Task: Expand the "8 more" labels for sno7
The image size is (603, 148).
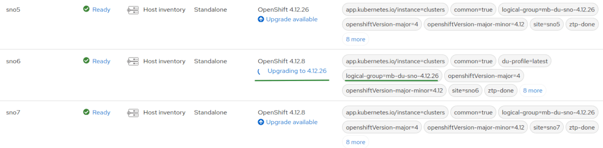Action: click(356, 142)
